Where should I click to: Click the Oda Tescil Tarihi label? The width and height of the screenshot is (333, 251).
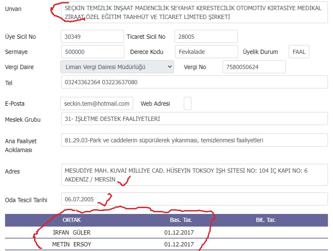[26, 200]
